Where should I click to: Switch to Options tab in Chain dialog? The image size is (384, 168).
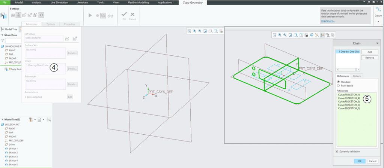[x=357, y=76]
